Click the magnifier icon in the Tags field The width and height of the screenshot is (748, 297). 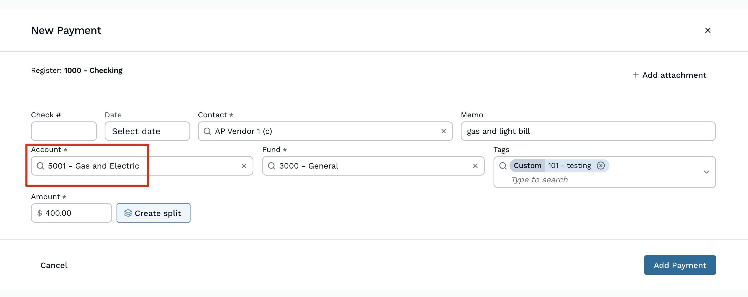pos(503,166)
